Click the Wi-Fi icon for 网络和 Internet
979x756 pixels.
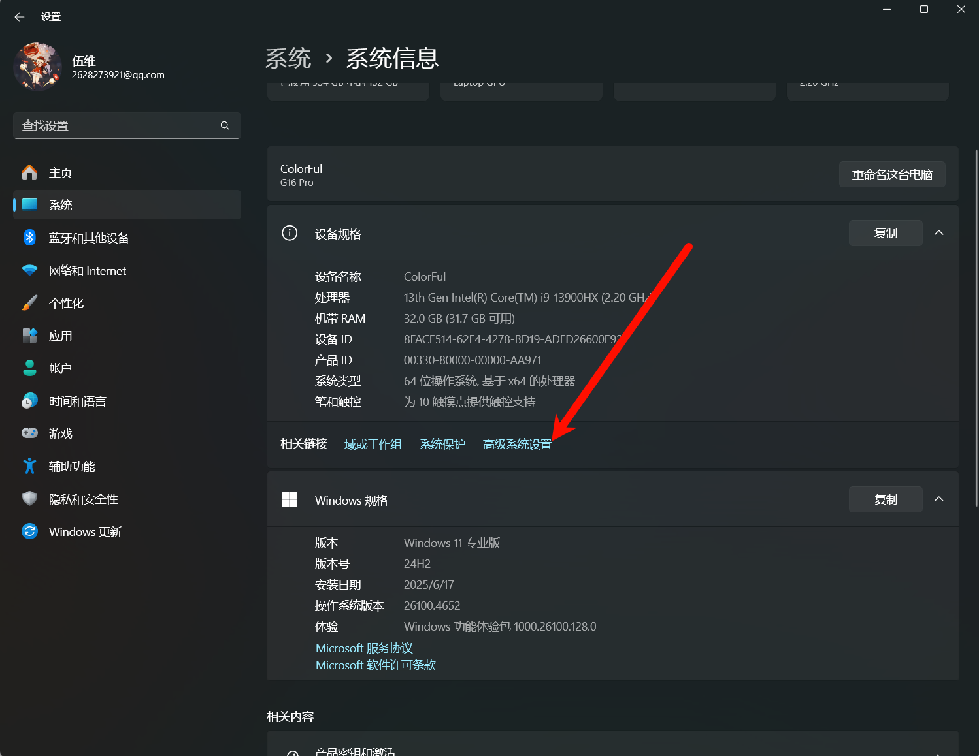(x=29, y=270)
